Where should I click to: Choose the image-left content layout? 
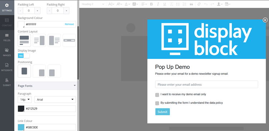coord(54,40)
